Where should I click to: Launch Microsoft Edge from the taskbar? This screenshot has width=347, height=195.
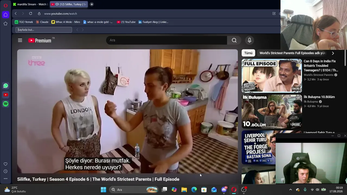194,190
